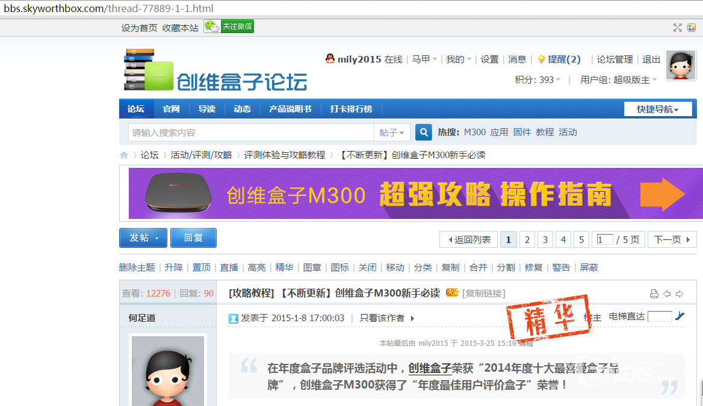
Task: Click the [攻略教程] category tag
Action: [x=251, y=293]
